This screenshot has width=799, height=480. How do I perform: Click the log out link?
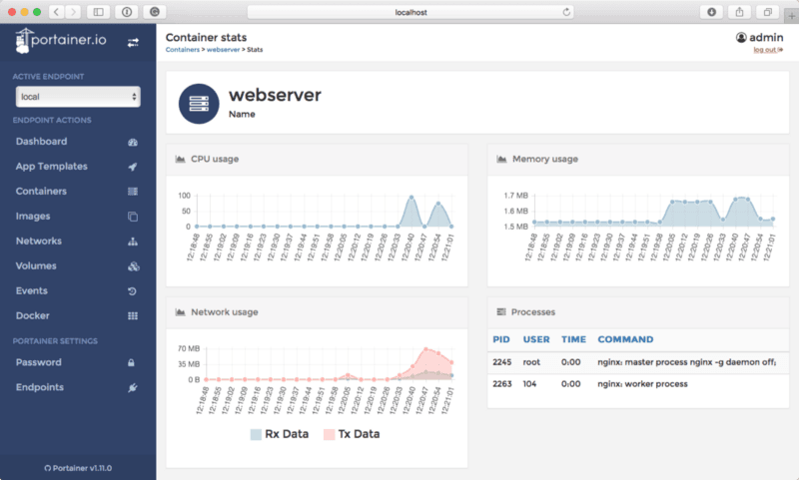767,50
